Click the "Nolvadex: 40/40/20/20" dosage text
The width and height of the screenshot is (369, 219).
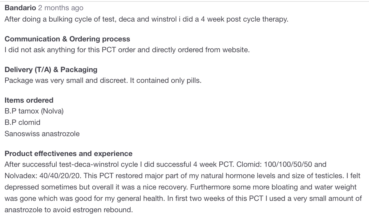(43, 176)
